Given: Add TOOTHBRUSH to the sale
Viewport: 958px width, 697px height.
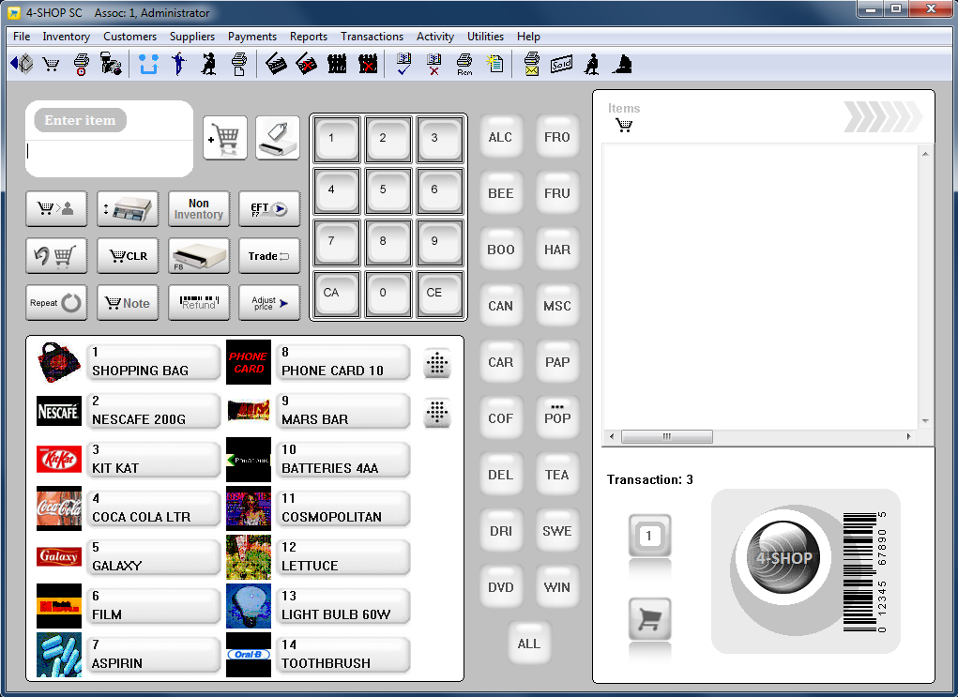Looking at the screenshot, I should [x=342, y=655].
